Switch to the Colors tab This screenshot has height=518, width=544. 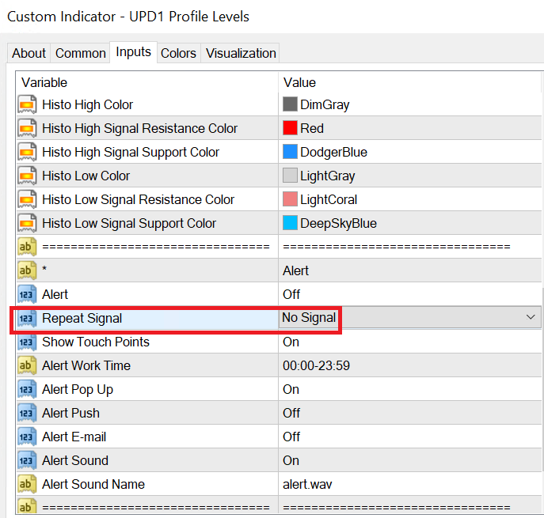point(178,53)
